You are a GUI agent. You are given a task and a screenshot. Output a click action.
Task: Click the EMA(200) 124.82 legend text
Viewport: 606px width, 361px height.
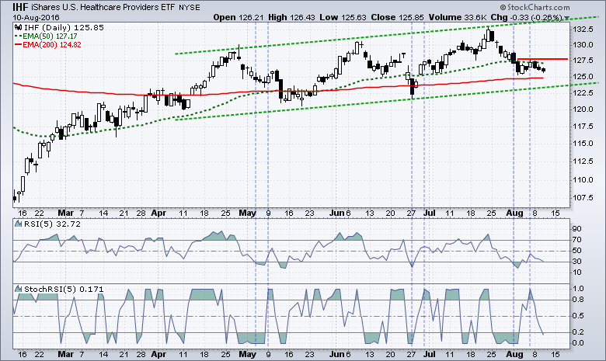click(x=52, y=45)
